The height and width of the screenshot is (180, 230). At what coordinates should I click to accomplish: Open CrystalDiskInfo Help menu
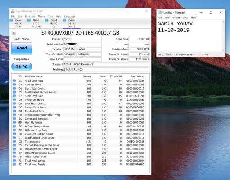tap(59, 16)
